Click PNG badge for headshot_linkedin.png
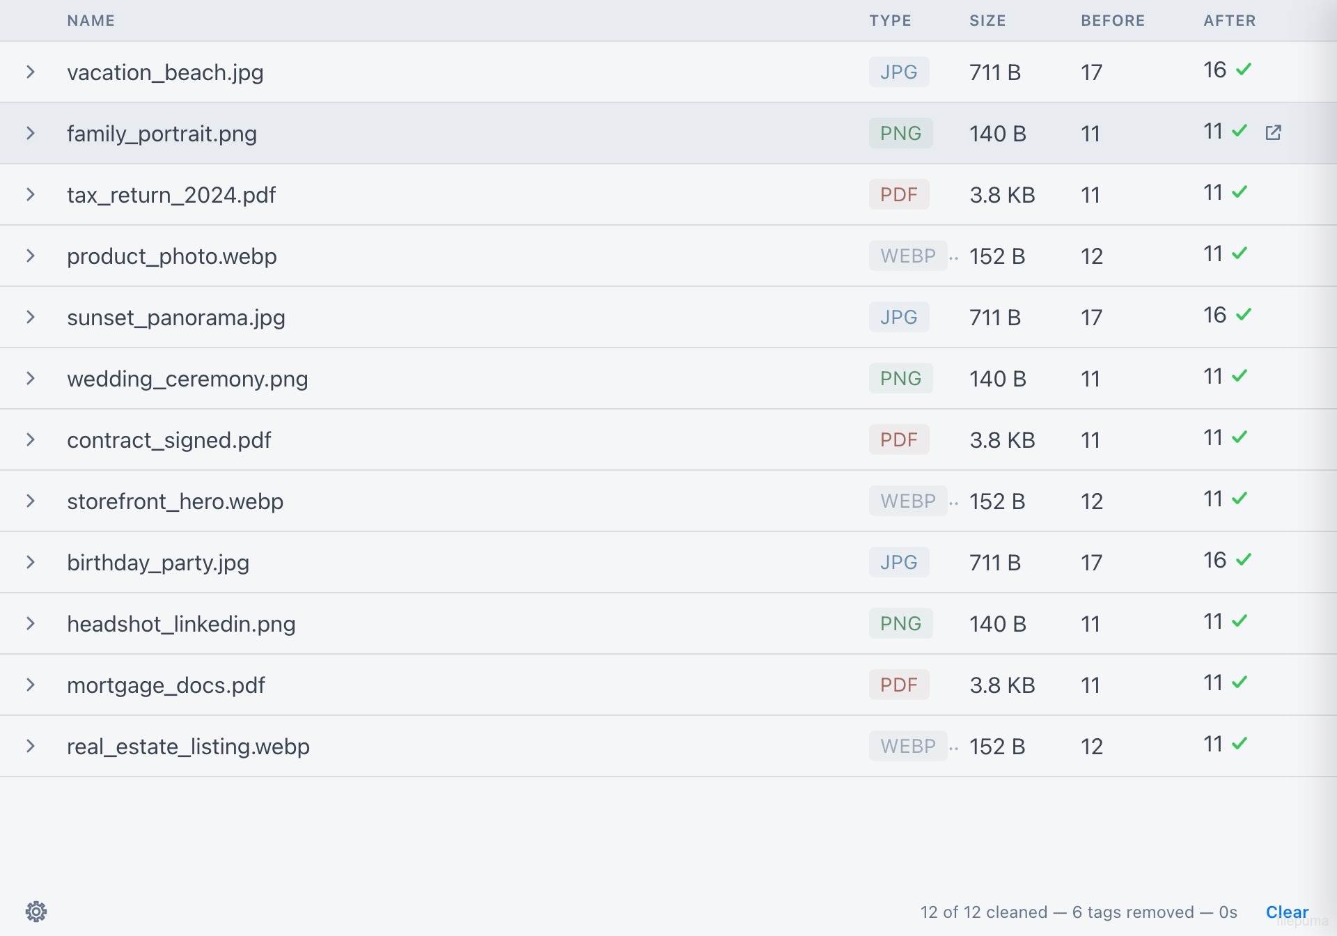The image size is (1337, 936). (x=900, y=623)
